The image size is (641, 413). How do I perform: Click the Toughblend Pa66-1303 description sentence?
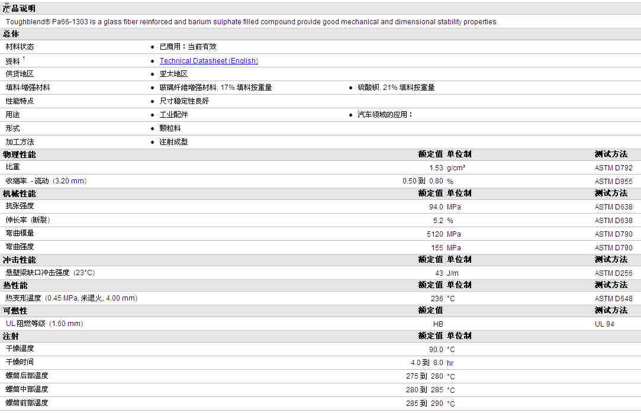click(x=252, y=22)
